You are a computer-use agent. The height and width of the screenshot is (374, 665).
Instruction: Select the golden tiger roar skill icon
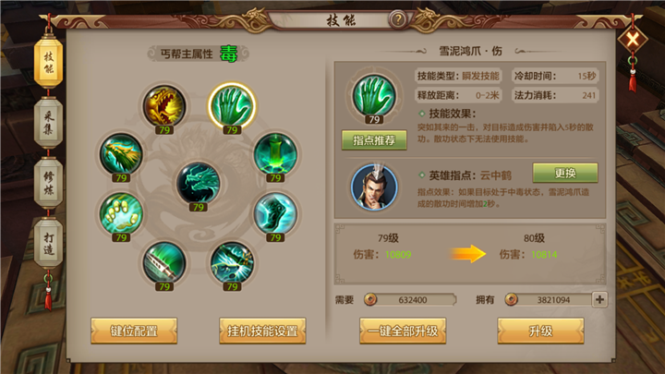tap(164, 106)
